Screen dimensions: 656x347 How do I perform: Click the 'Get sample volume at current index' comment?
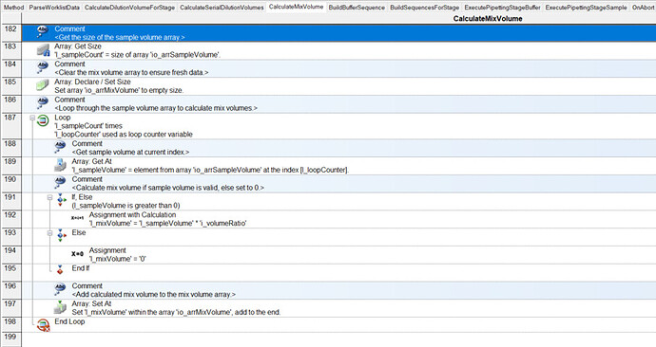130,152
